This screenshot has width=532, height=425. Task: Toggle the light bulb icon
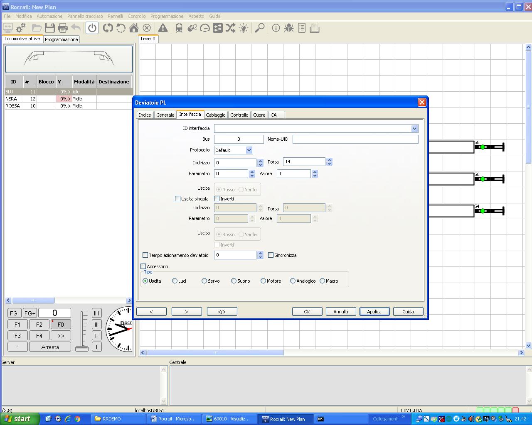[244, 28]
